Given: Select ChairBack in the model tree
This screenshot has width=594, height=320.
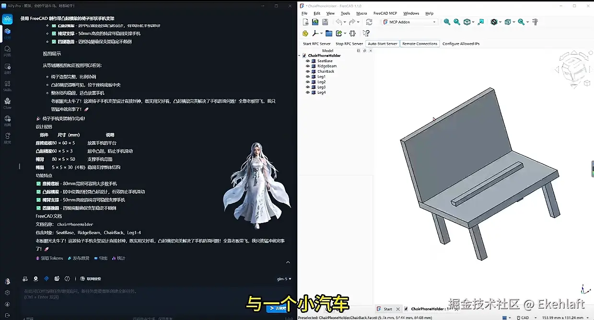Looking at the screenshot, I should (326, 71).
